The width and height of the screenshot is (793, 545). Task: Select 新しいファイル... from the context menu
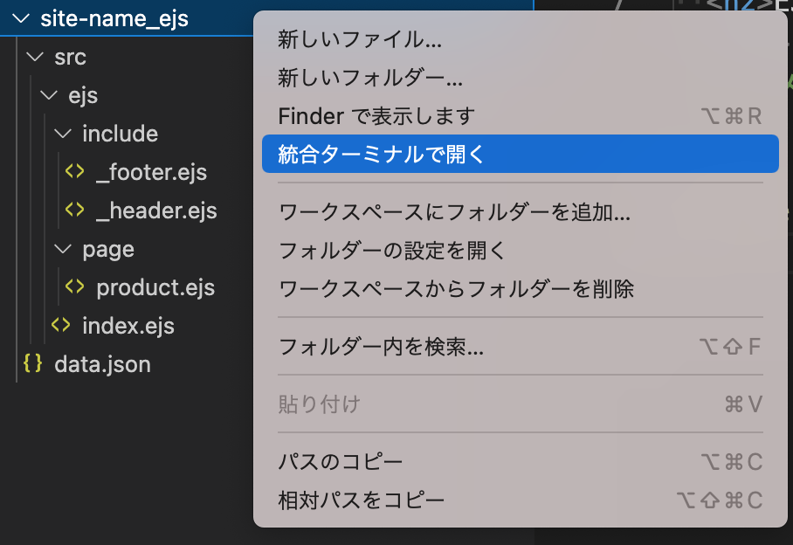361,39
